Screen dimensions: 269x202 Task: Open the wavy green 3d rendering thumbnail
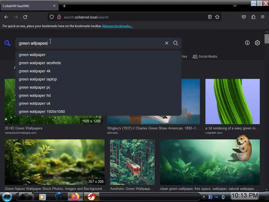[x=232, y=101]
